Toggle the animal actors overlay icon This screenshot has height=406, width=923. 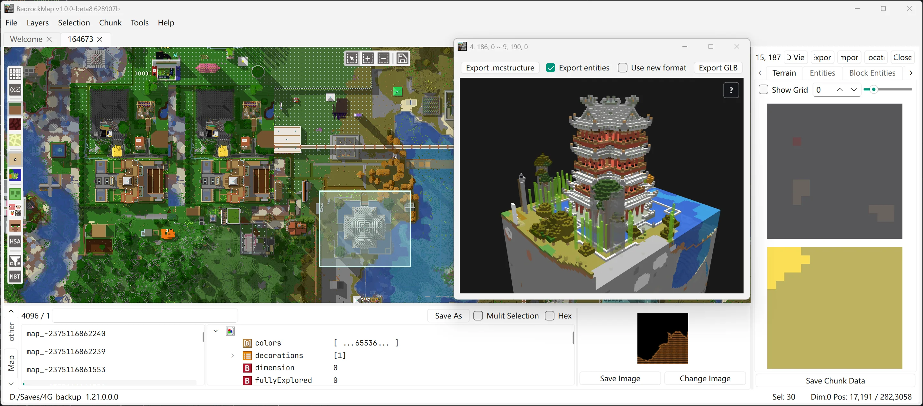(15, 210)
